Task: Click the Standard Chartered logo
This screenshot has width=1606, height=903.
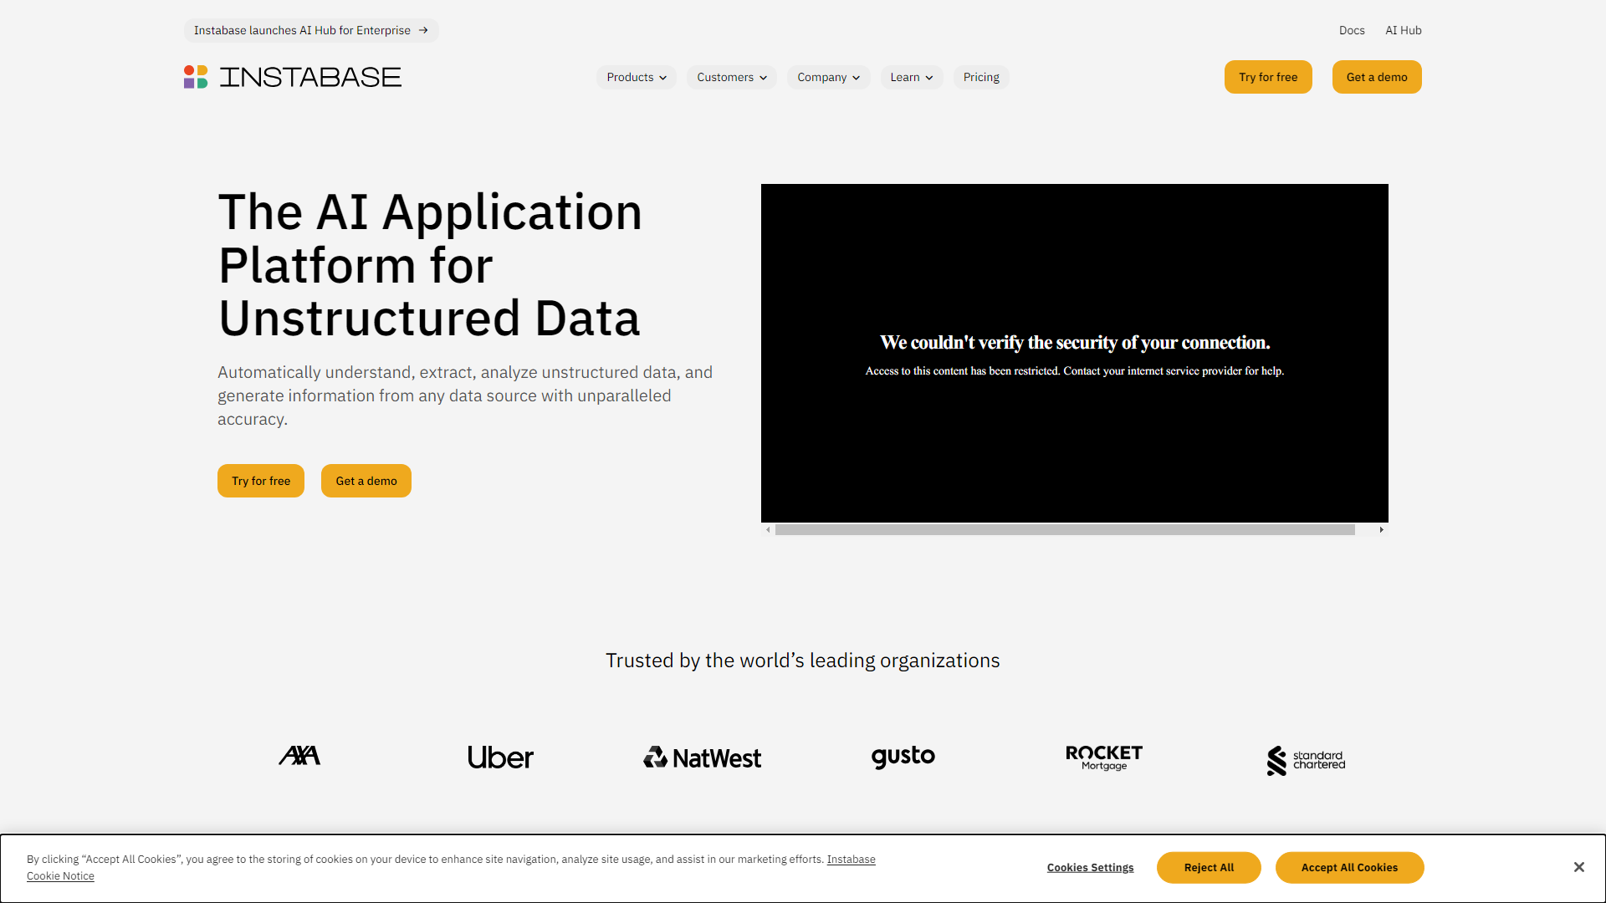Action: tap(1306, 760)
